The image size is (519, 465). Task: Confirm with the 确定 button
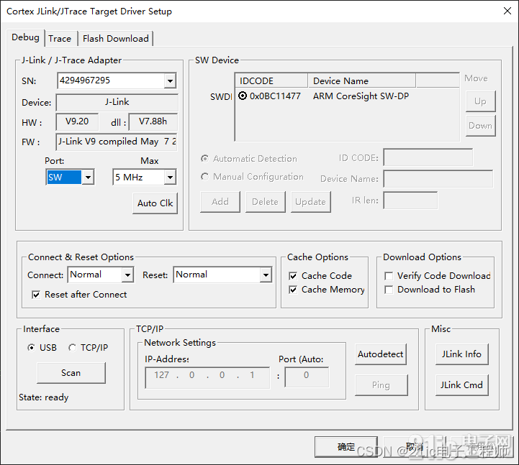[x=346, y=447]
